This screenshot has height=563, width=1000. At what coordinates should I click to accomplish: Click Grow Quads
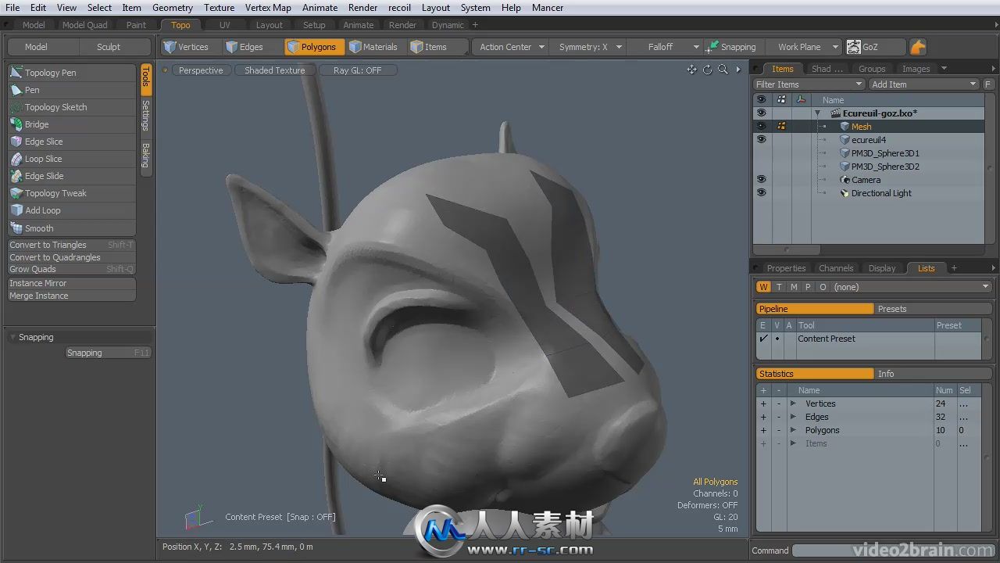72,269
